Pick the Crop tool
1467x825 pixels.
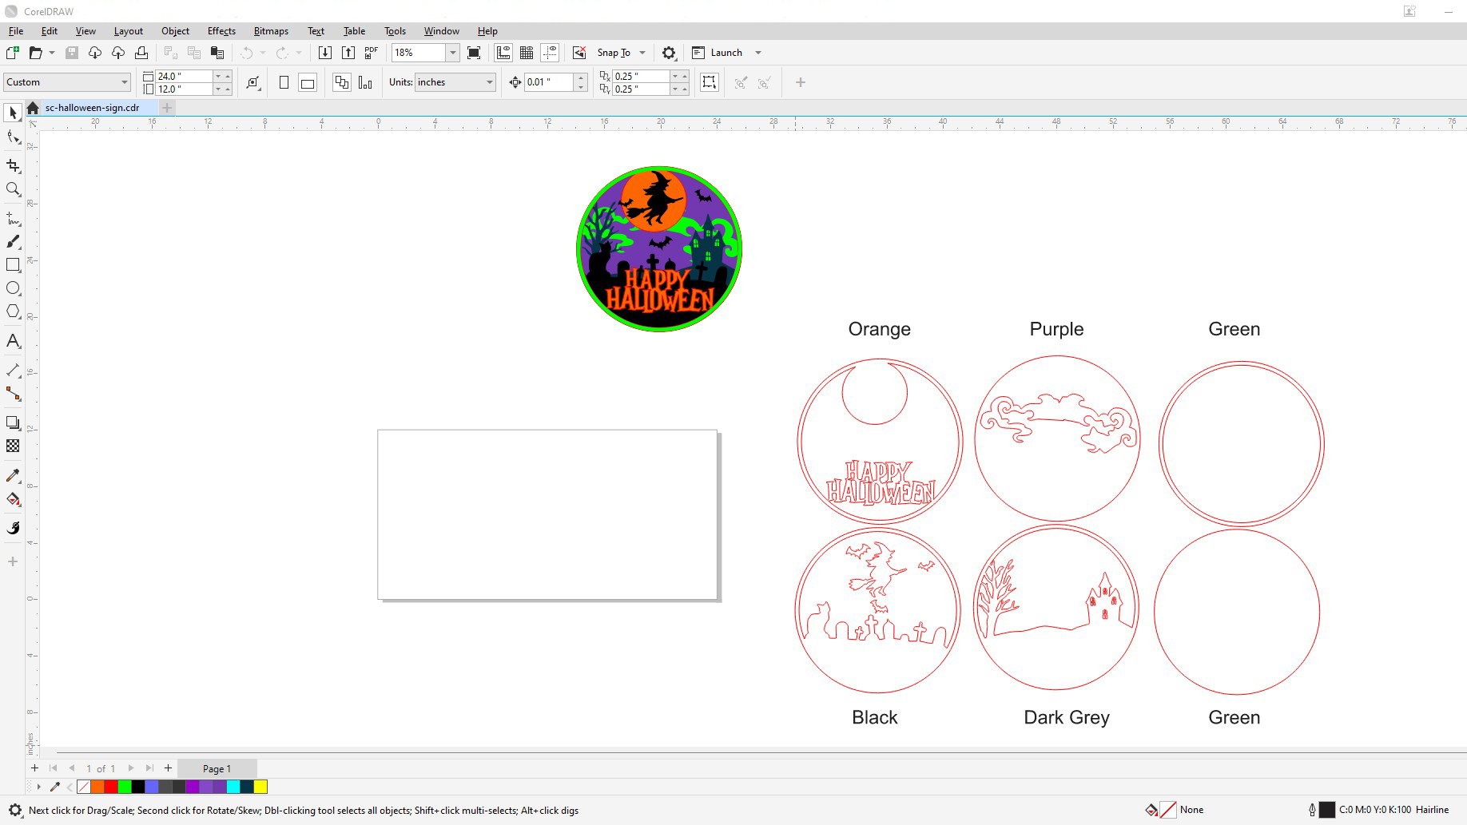pos(13,165)
